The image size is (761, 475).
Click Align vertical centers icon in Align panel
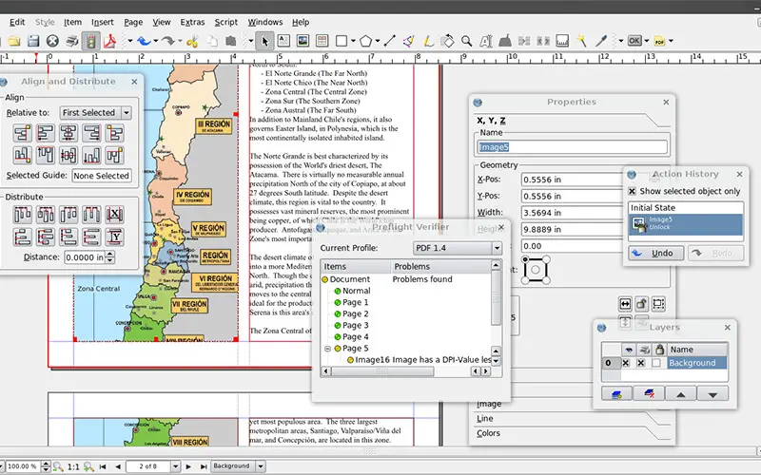coord(68,156)
